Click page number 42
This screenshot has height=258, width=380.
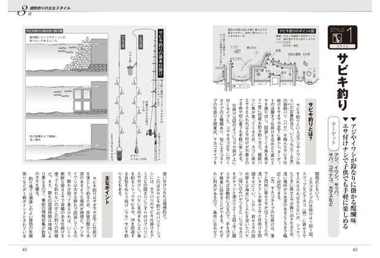click(355, 249)
